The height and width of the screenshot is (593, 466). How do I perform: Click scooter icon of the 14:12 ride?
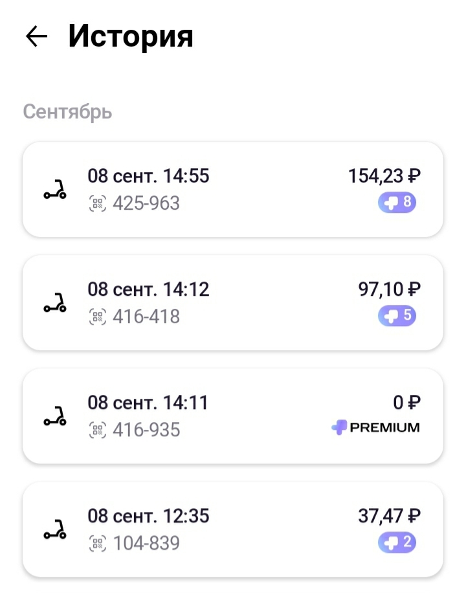point(55,303)
